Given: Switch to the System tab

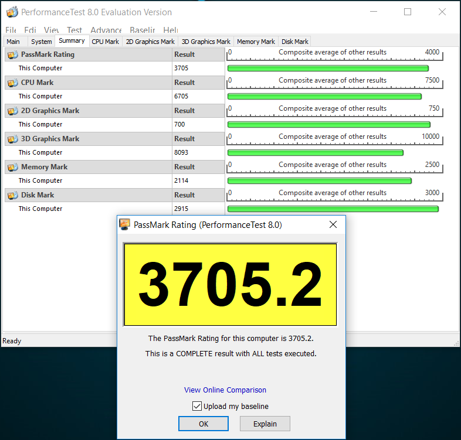Looking at the screenshot, I should [x=42, y=42].
